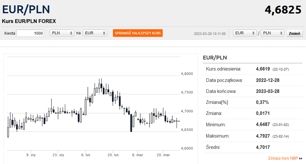Click the 4,6000 y-axis label on chart
Image resolution: width=306 pixels, height=164 pixels.
(x=187, y=148)
